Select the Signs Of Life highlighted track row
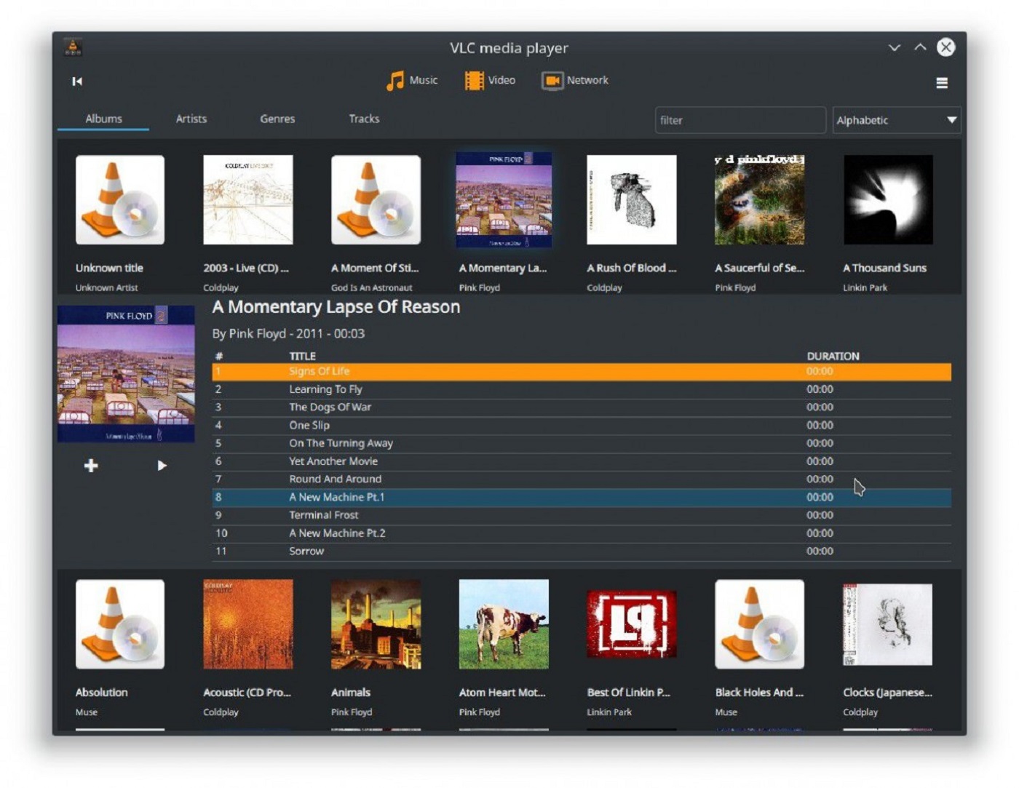Screen dimensions: 1019x788 point(509,371)
